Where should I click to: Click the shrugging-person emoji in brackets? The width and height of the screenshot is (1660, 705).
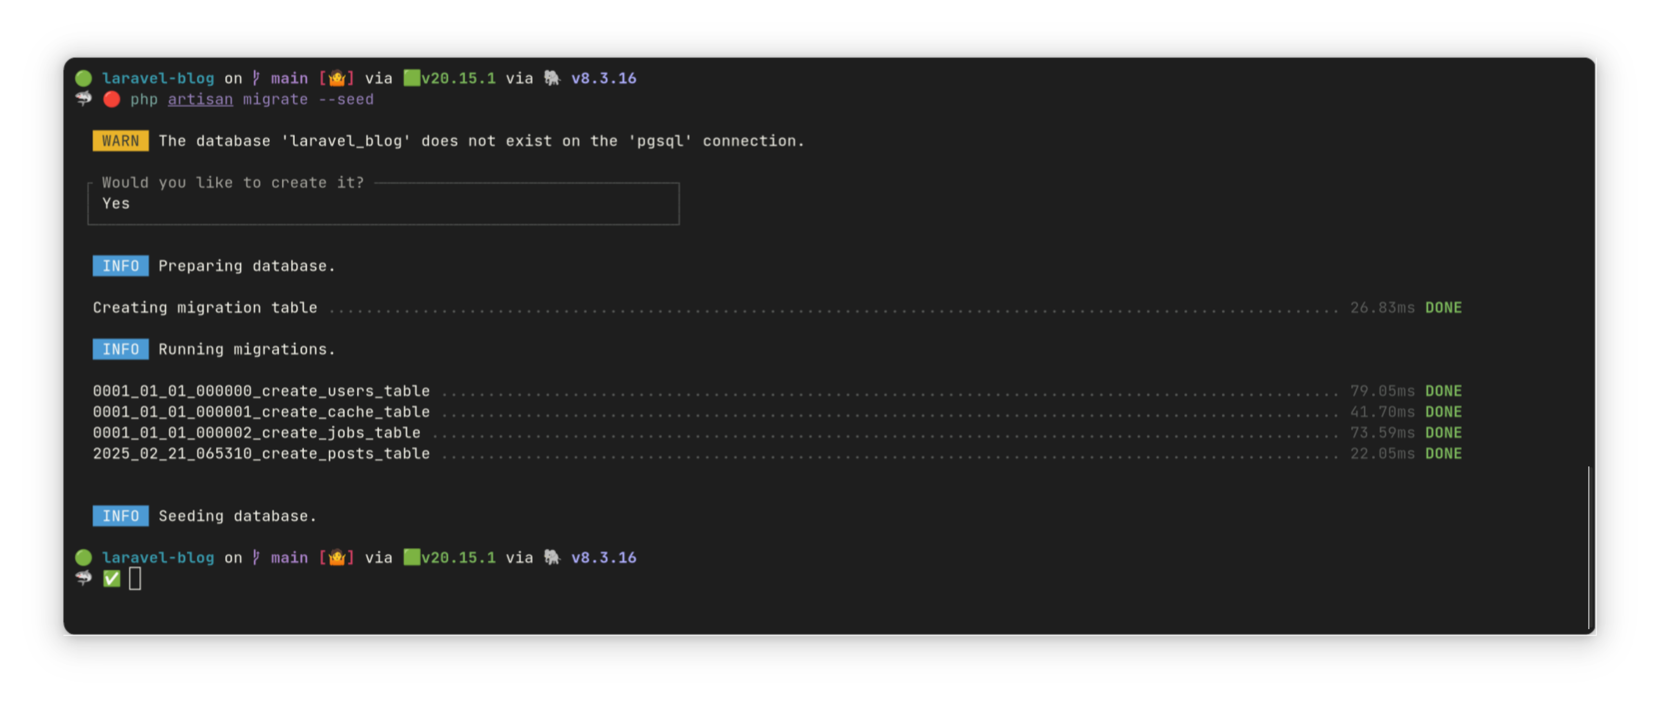pyautogui.click(x=337, y=78)
